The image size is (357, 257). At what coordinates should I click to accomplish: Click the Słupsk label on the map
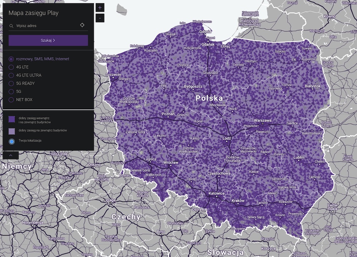[x=171, y=34]
